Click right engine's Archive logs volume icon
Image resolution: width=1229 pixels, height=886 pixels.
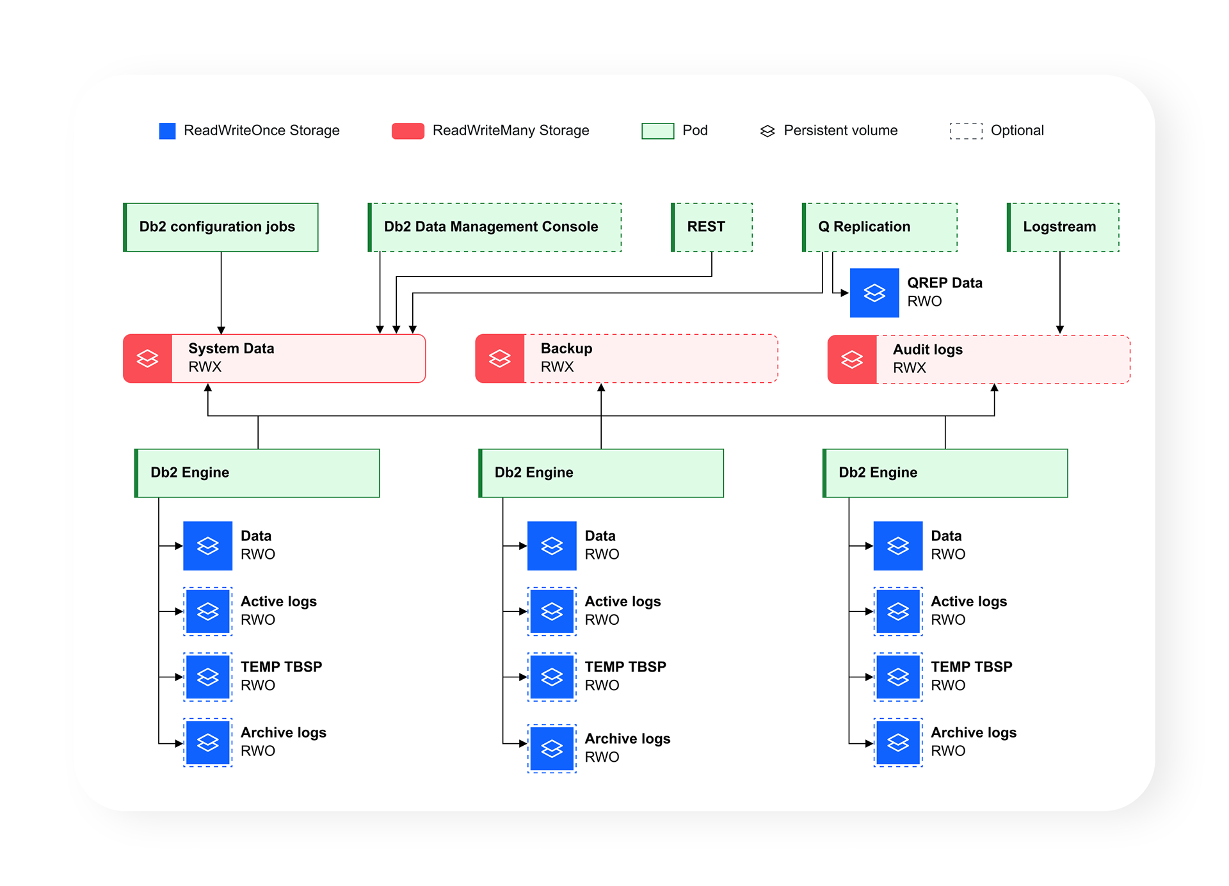pos(898,743)
